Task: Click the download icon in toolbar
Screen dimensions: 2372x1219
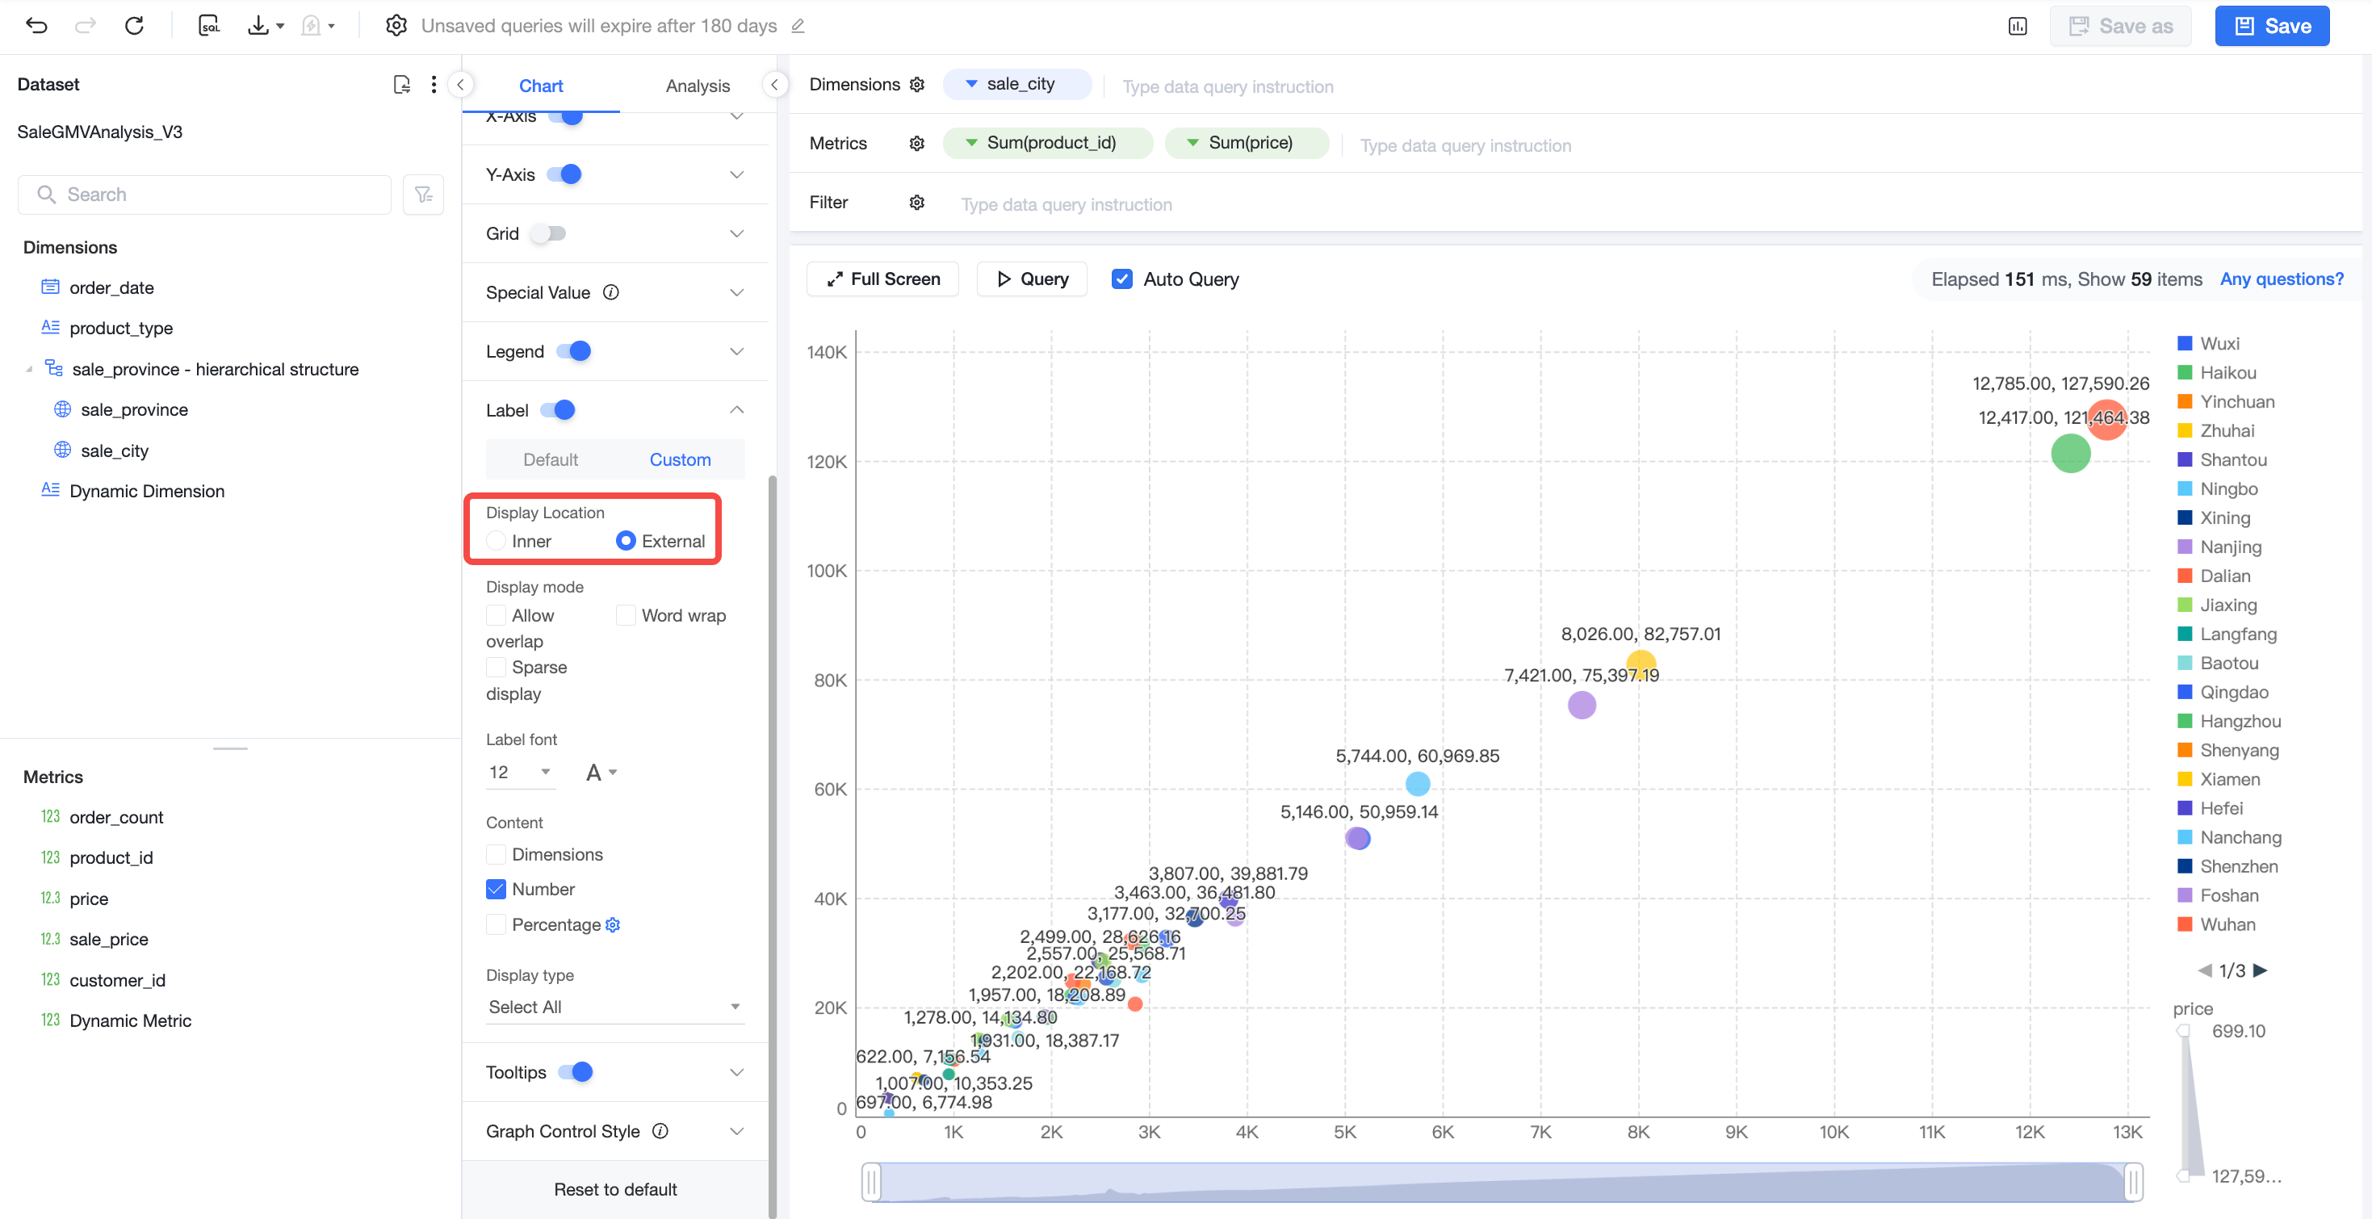Action: click(x=258, y=26)
